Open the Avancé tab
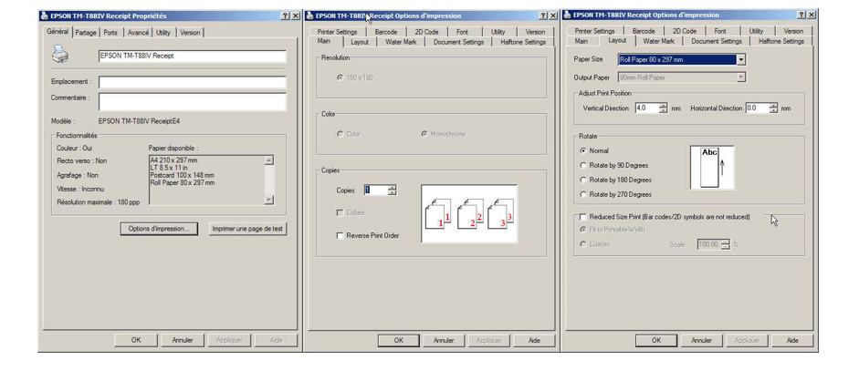The width and height of the screenshot is (859, 371). (138, 33)
